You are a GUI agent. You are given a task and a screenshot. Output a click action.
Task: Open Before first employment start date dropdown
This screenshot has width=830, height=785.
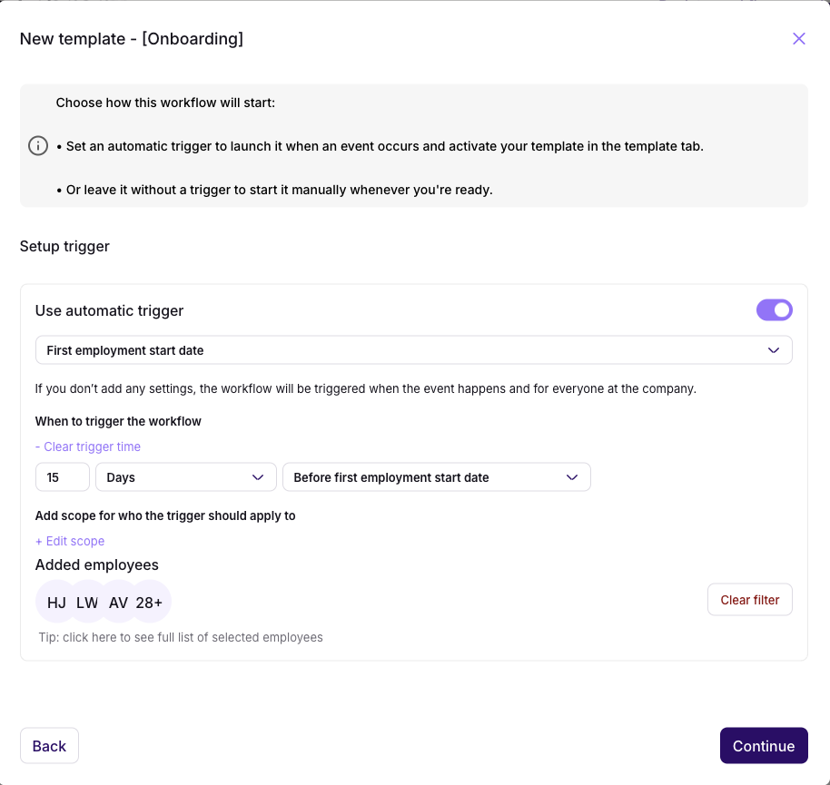click(427, 477)
